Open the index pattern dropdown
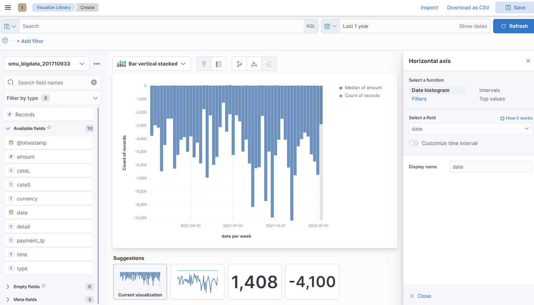 (x=47, y=64)
